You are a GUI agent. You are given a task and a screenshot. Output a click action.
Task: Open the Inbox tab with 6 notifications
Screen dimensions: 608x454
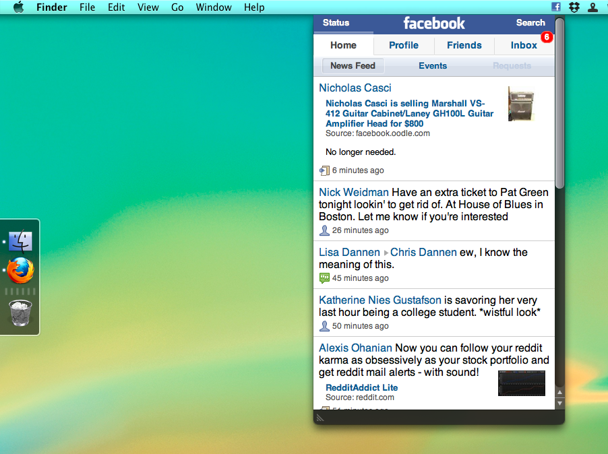pos(524,45)
